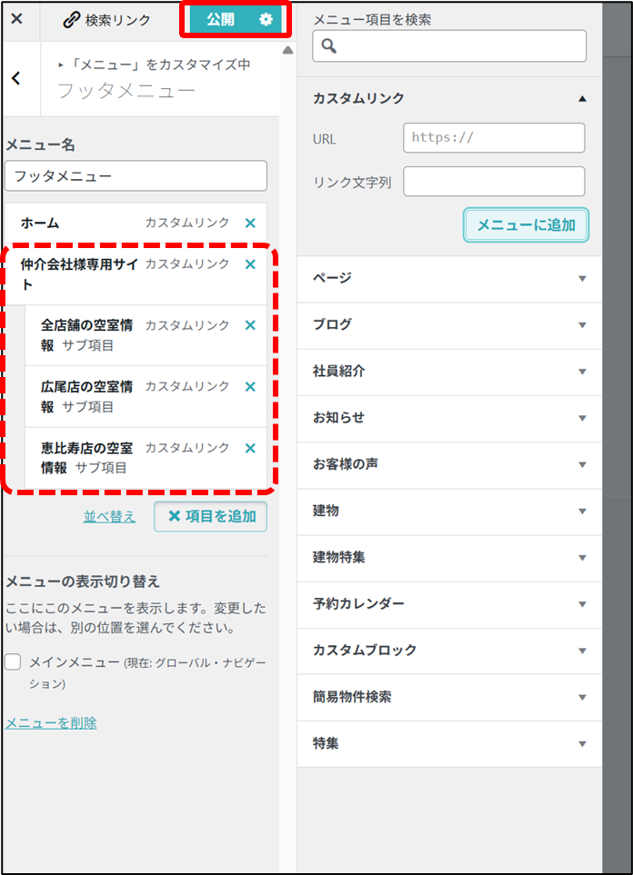Click the メニューに追加 button
633x875 pixels.
[526, 225]
